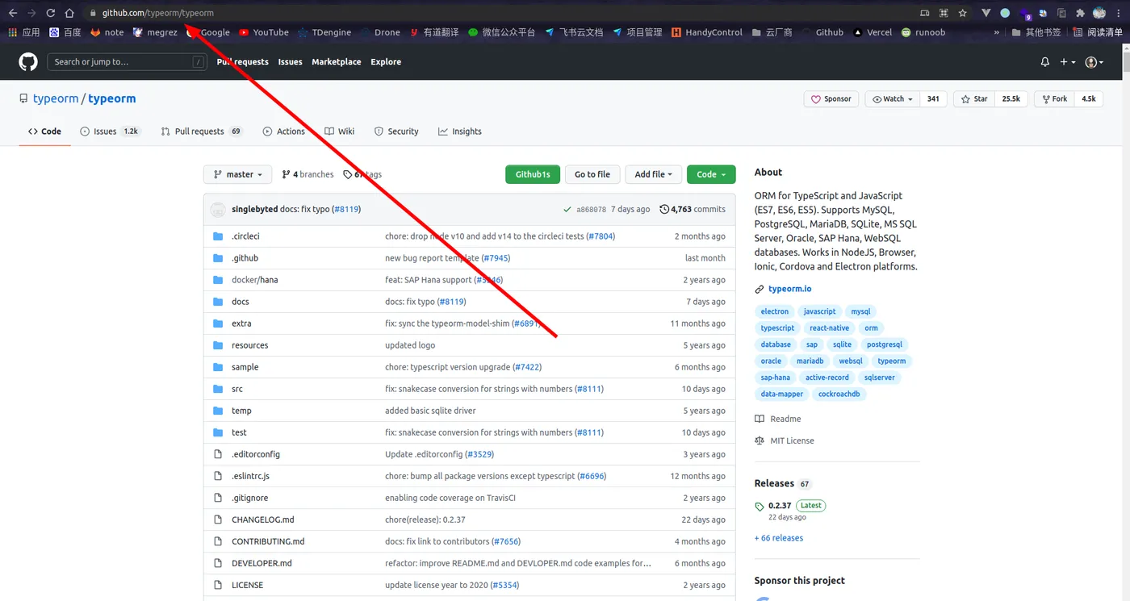Screen dimensions: 1130x601
Task: Open the DEVELOPER.md file name
Action: click(x=262, y=563)
